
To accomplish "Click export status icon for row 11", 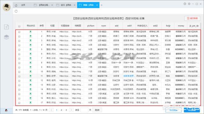I will 31,76.
